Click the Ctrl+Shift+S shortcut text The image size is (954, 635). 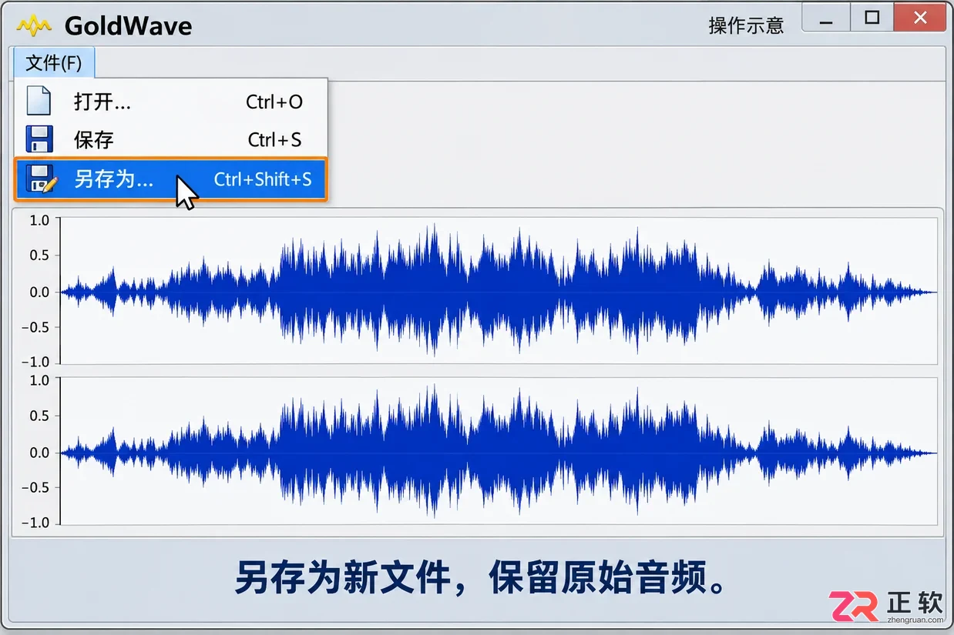263,179
